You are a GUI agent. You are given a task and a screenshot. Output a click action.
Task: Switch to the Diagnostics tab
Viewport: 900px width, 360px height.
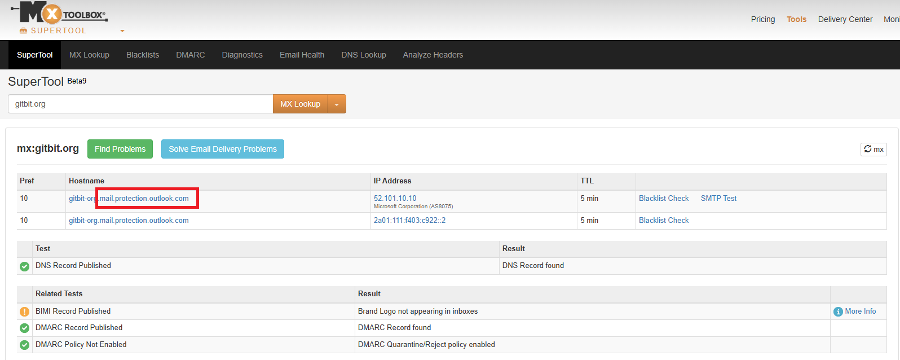[242, 55]
